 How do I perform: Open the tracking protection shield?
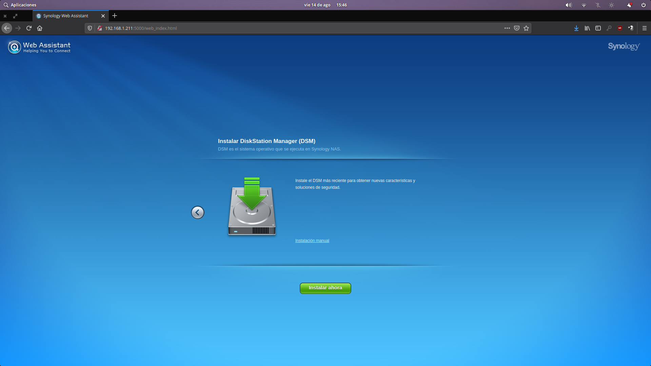click(90, 28)
